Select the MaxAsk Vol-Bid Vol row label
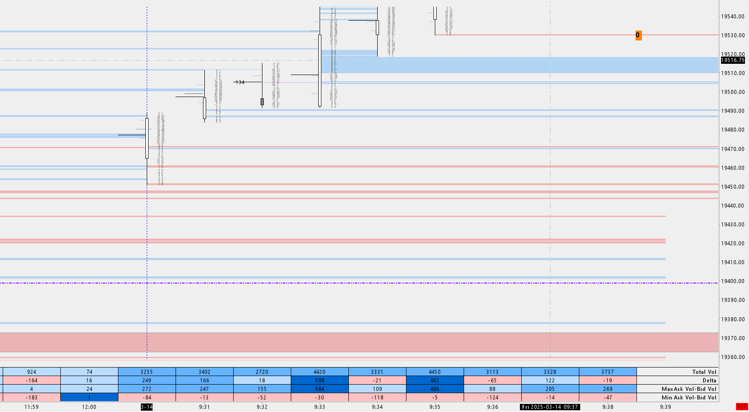 tap(689, 389)
